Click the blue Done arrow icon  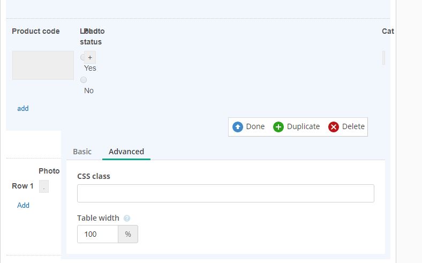(238, 127)
